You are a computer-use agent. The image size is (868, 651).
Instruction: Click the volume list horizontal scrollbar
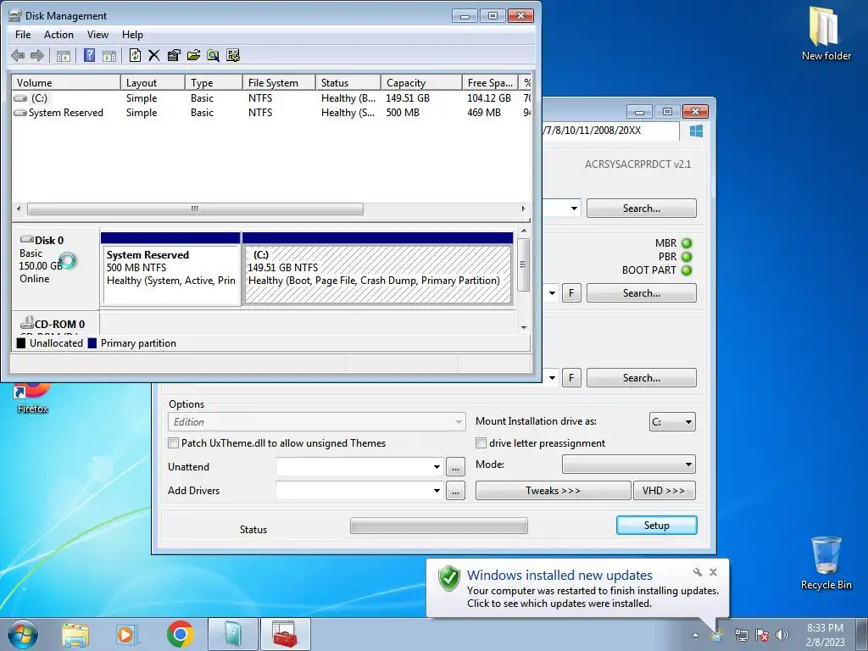[x=196, y=209]
